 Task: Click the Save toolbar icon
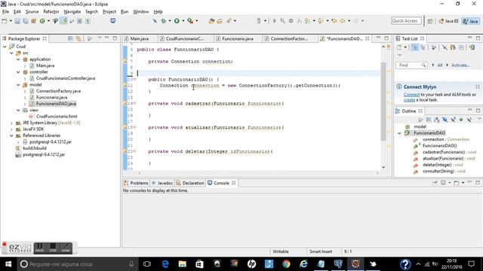pyautogui.click(x=17, y=21)
